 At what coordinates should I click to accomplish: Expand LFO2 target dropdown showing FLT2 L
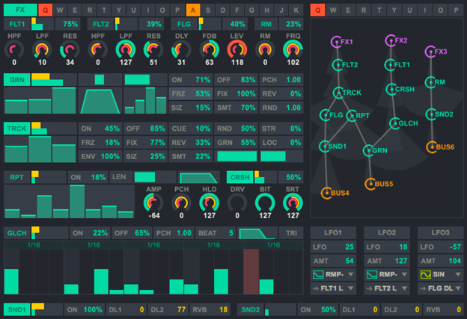coord(385,288)
